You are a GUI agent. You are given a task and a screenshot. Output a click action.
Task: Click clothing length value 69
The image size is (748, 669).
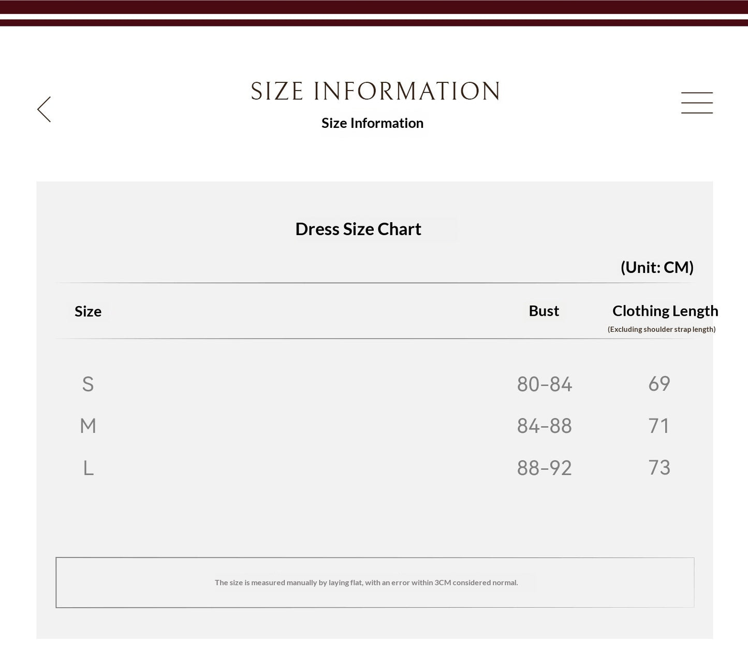(659, 384)
